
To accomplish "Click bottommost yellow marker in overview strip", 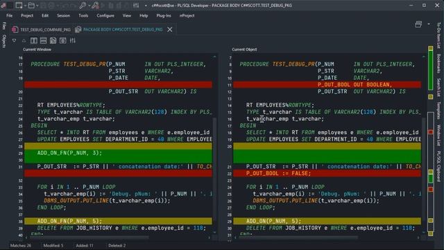I will pos(431,233).
